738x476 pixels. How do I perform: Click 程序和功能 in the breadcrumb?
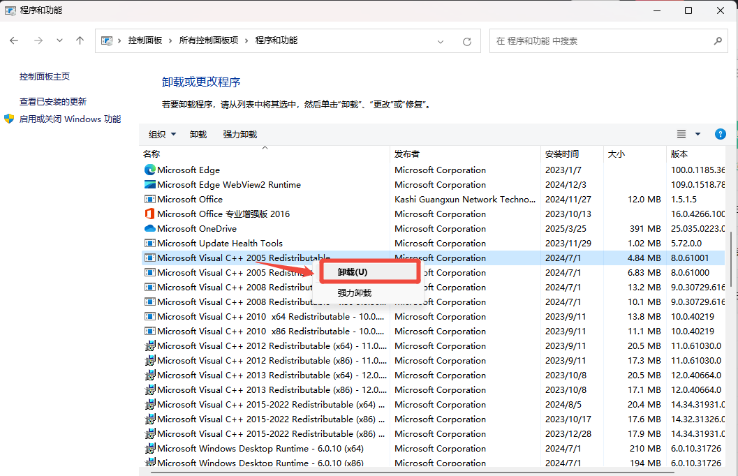tap(276, 40)
